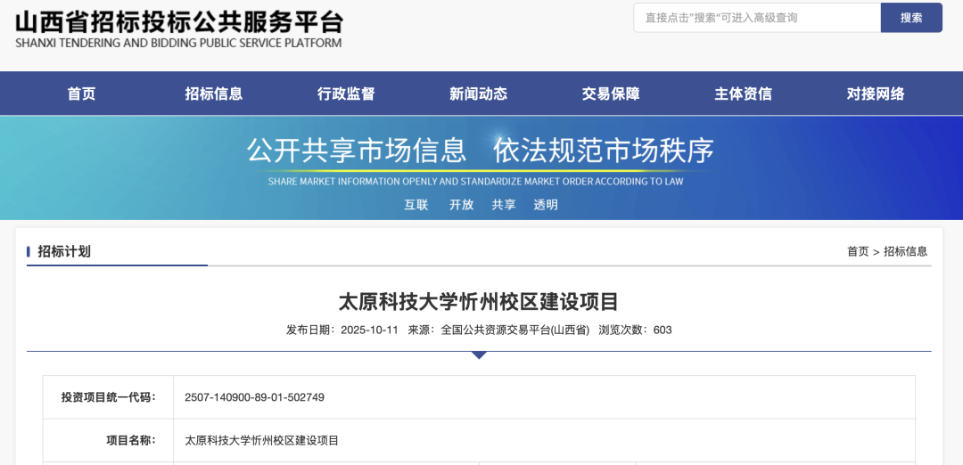Click the 项目名称 label cell
Screen dimensions: 963x465
[x=108, y=440]
